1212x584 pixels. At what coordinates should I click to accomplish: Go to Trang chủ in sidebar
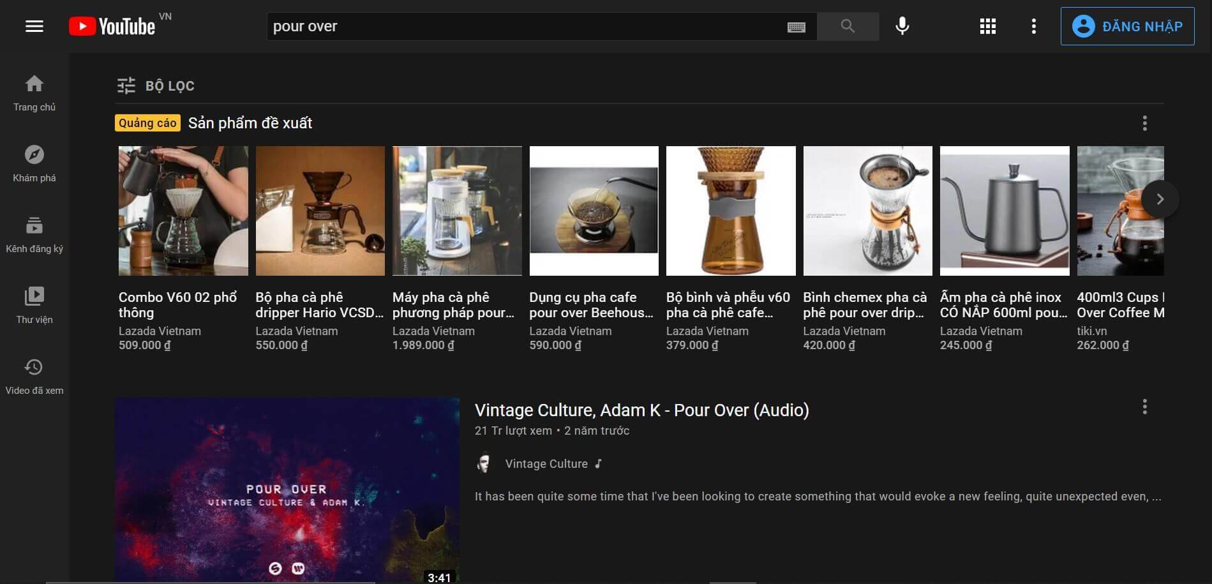(34, 93)
